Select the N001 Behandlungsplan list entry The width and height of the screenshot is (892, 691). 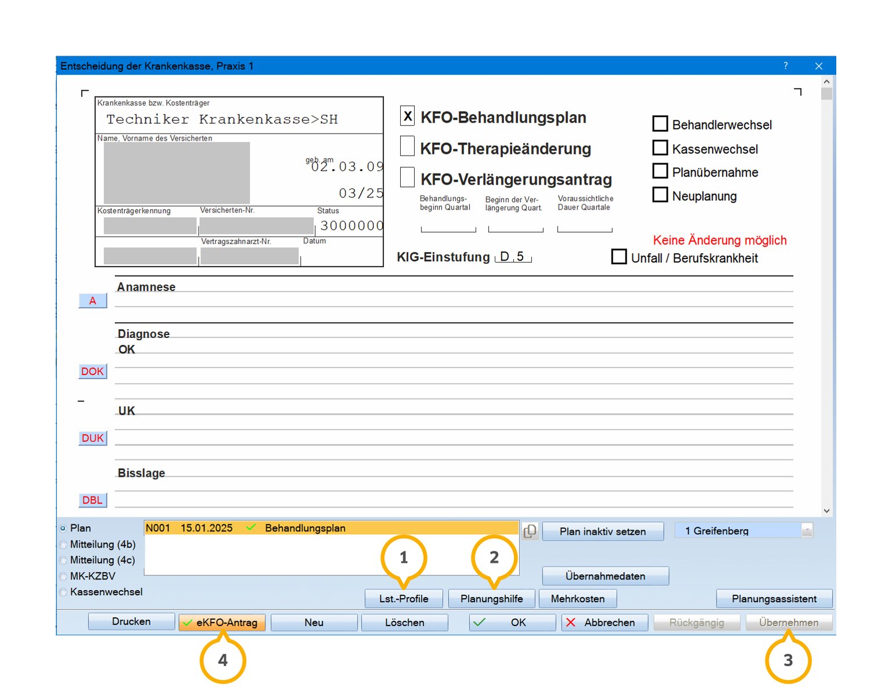point(331,528)
